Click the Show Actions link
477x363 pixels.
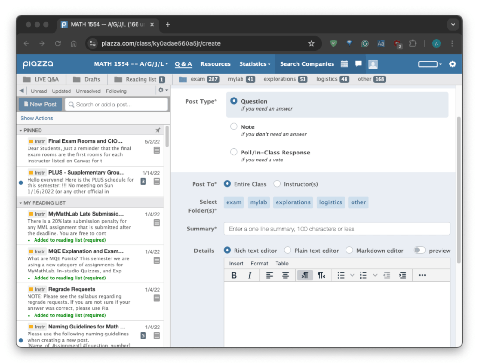tap(36, 118)
